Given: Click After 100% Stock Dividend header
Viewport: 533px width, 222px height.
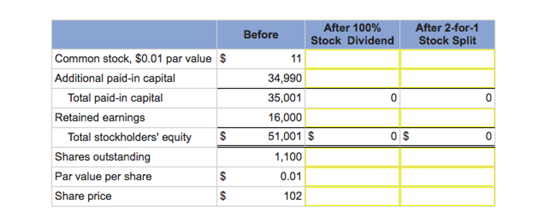Looking at the screenshot, I should [352, 35].
